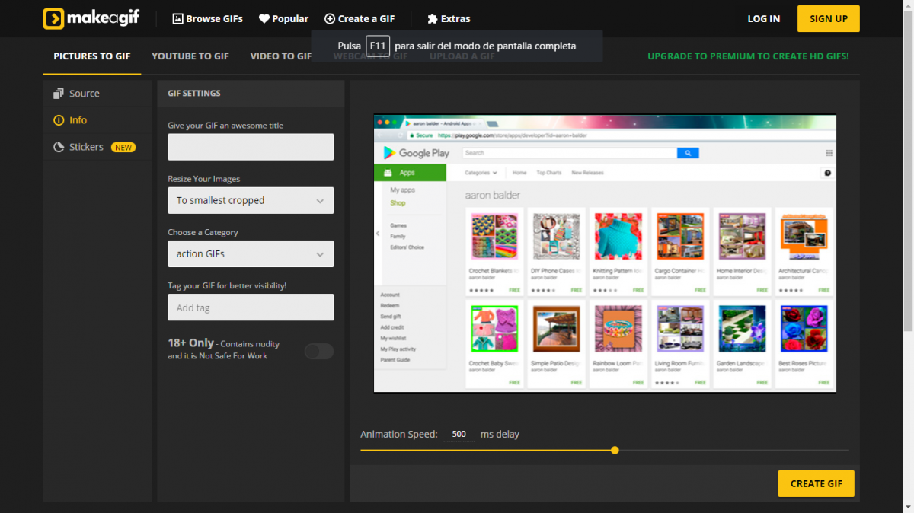Open the Choose a Category dropdown
This screenshot has width=914, height=513.
[251, 253]
